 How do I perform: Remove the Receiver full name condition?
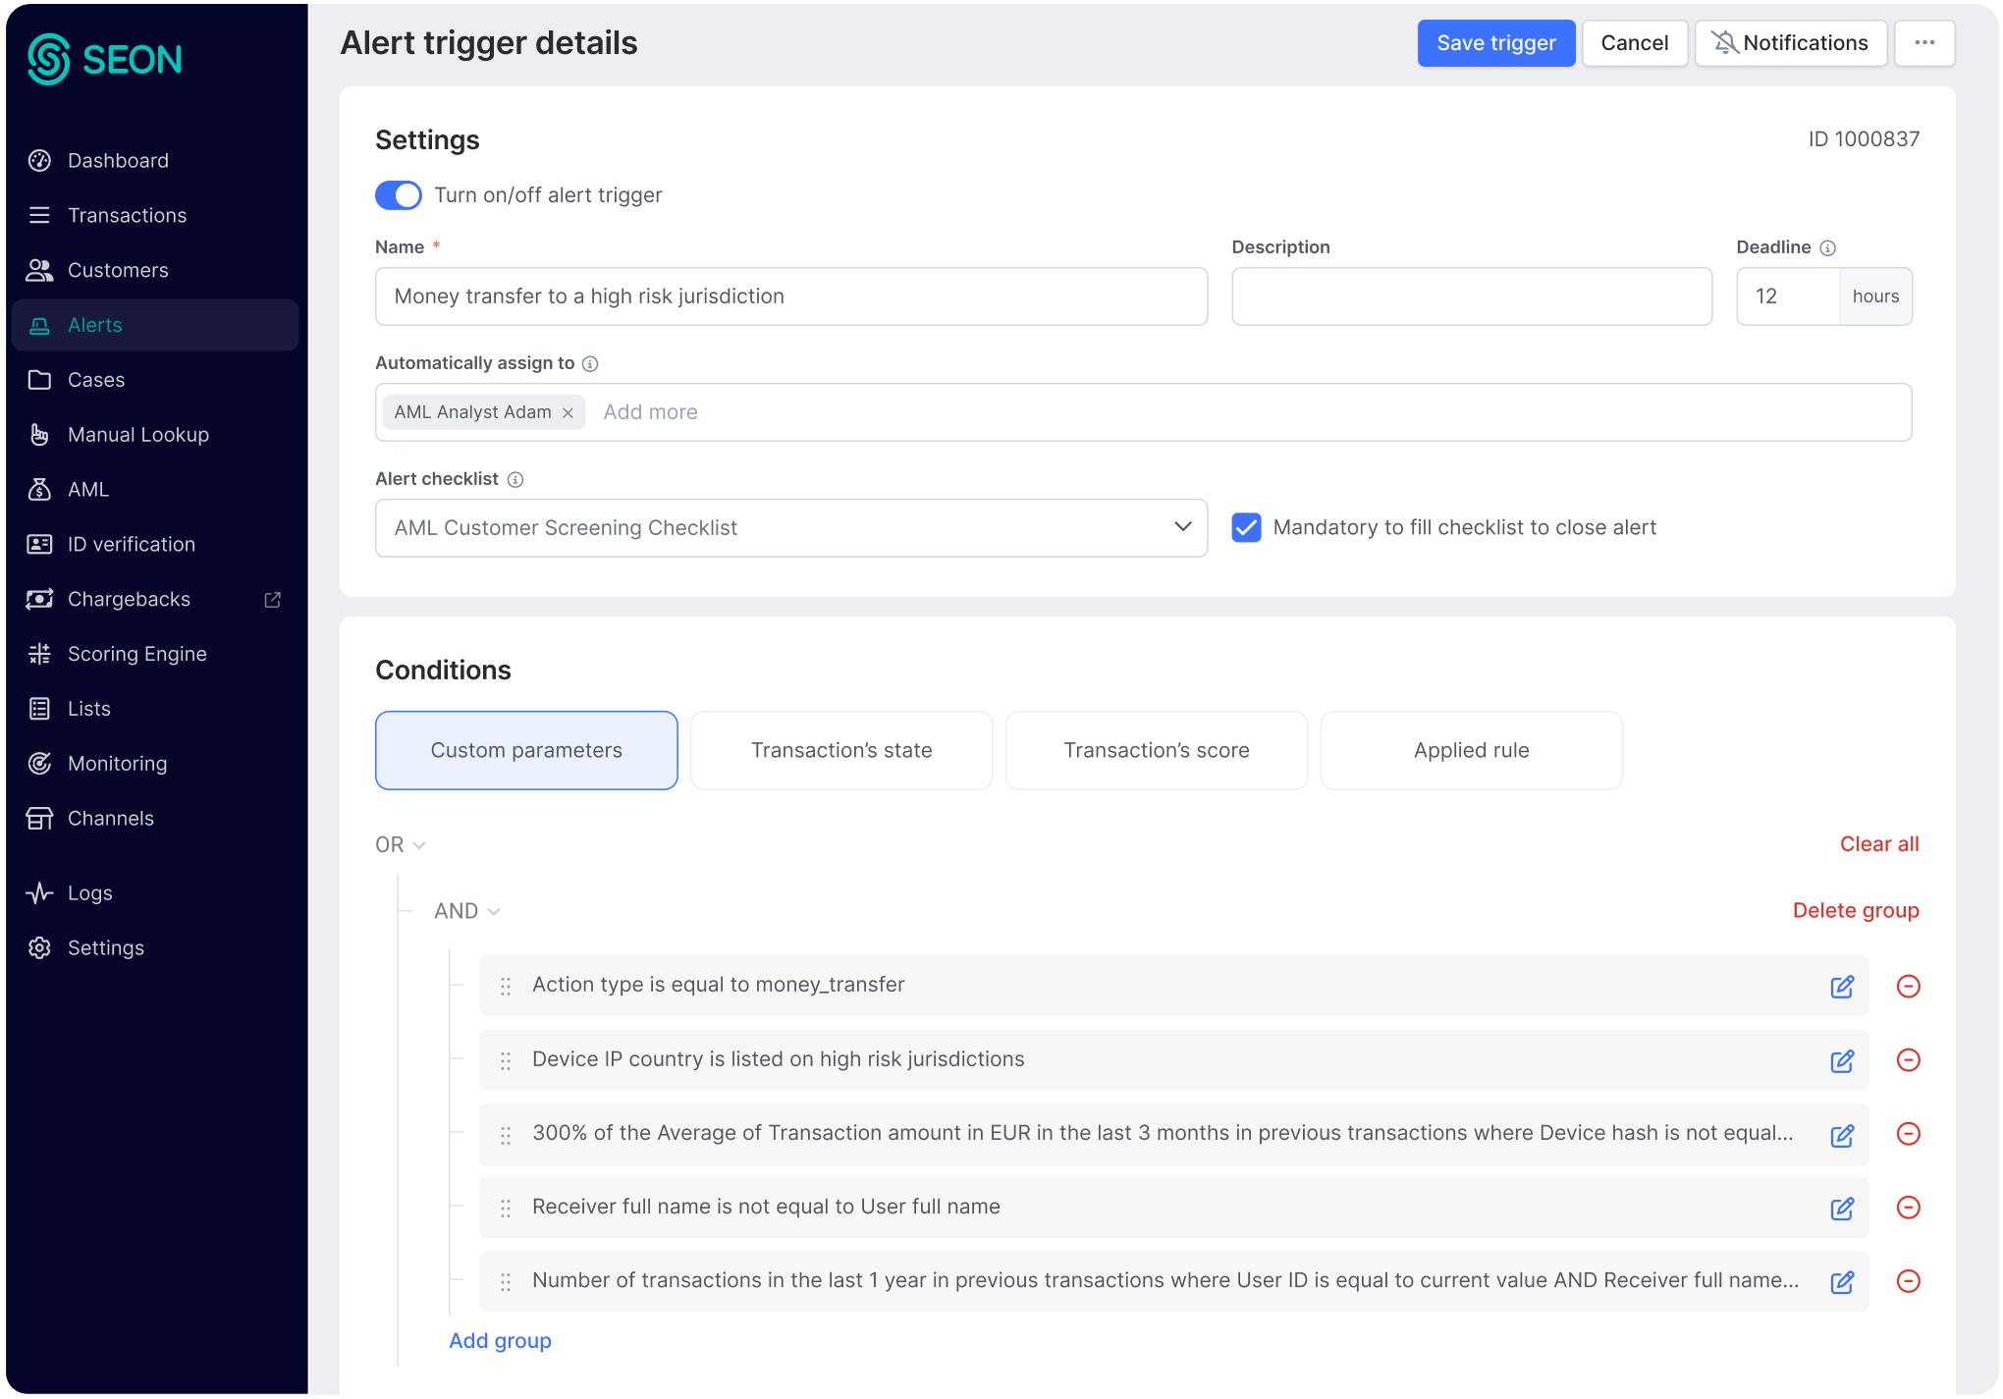coord(1909,1208)
